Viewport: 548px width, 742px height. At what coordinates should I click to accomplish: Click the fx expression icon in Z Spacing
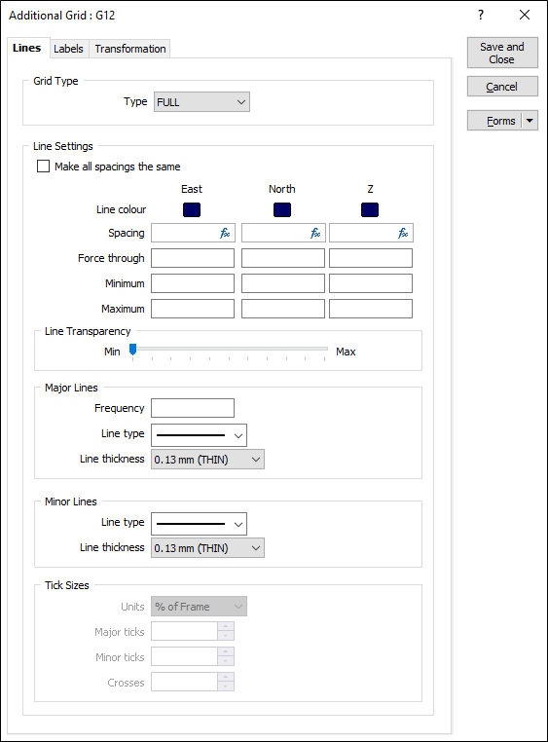(403, 233)
